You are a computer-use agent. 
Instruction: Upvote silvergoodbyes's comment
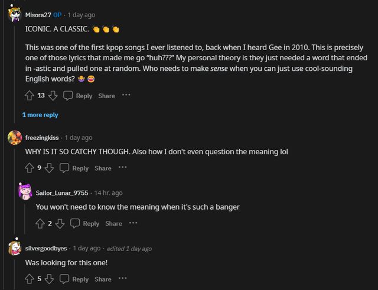tap(30, 279)
